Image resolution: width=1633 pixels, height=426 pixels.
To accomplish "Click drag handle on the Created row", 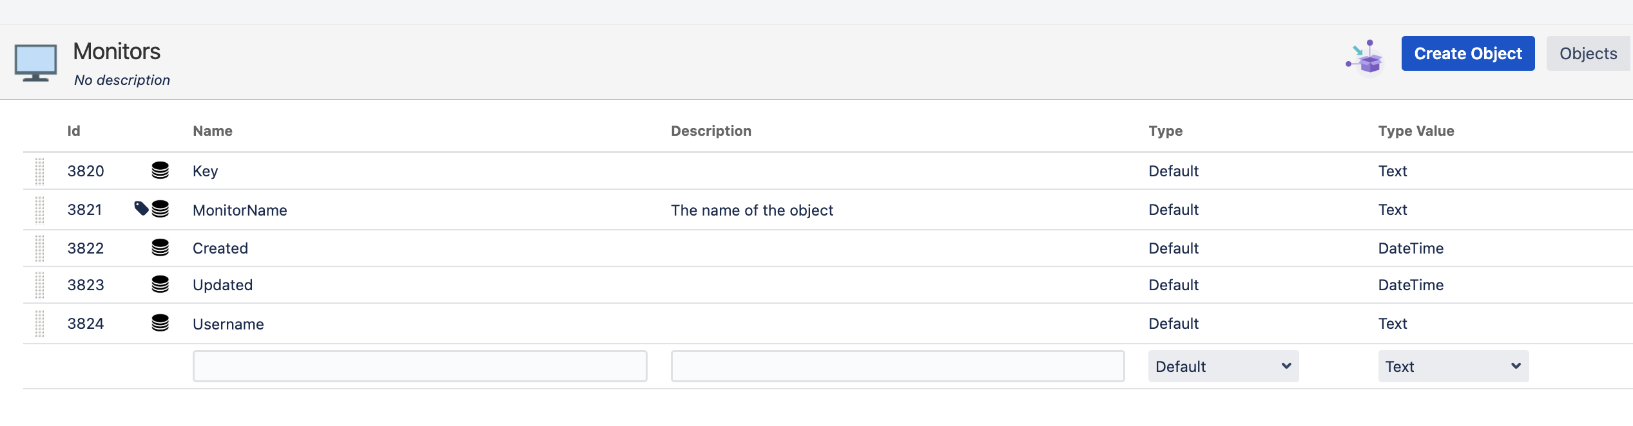I will pos(39,248).
